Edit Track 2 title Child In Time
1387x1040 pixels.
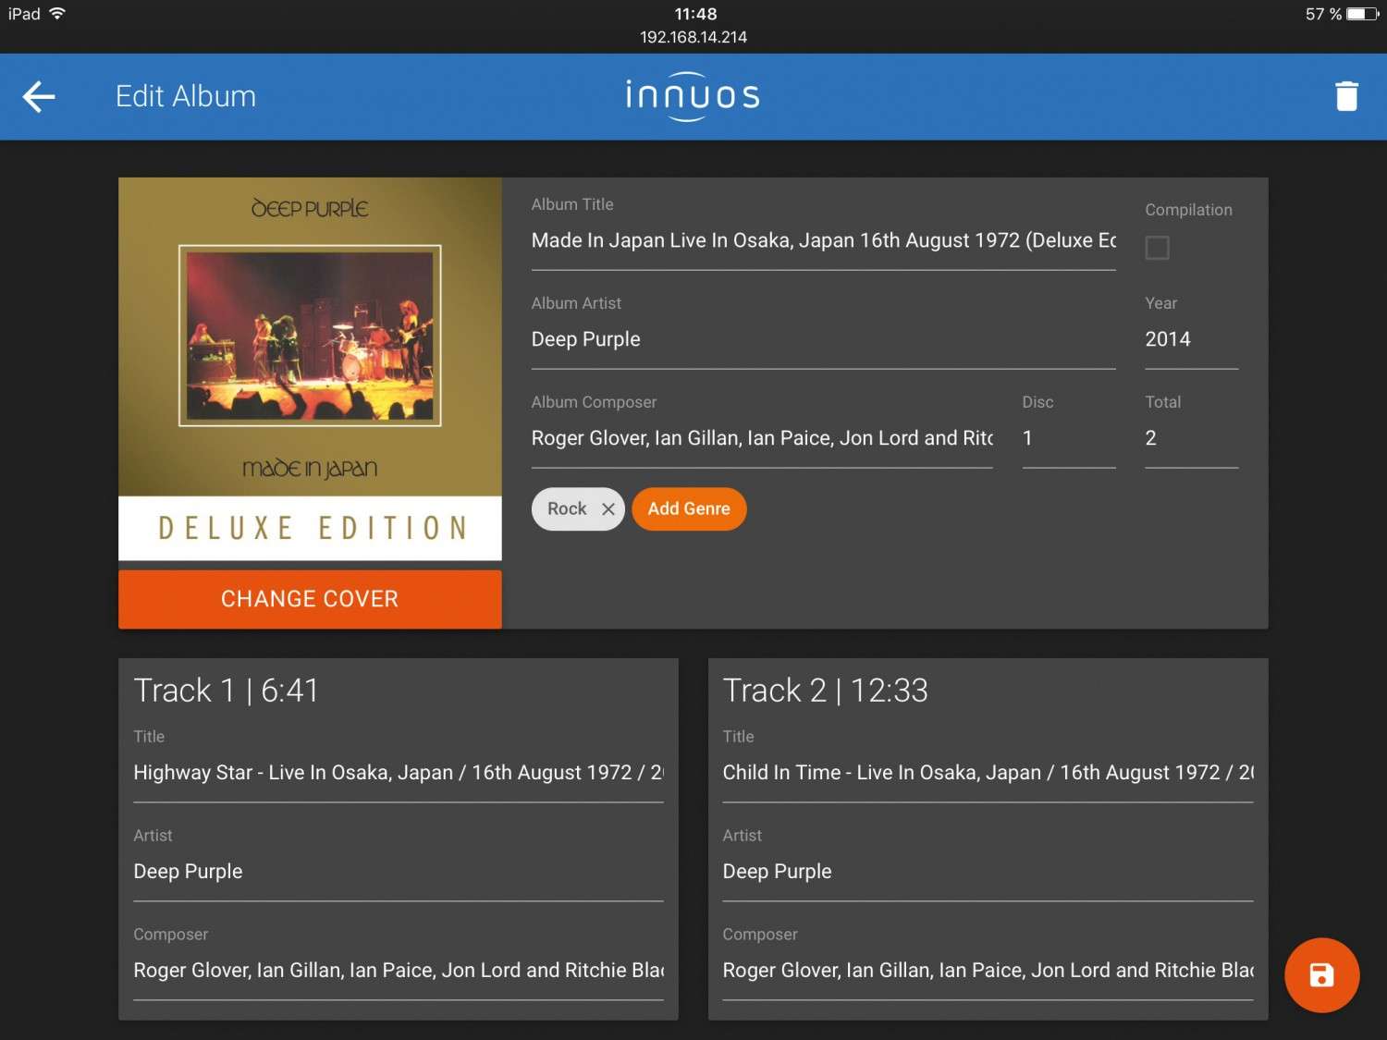click(988, 774)
